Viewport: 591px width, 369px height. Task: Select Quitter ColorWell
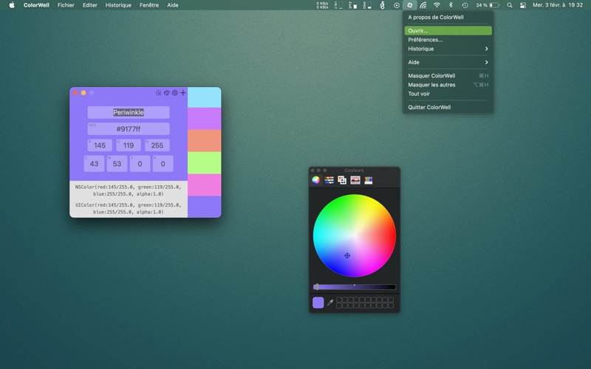[448, 107]
